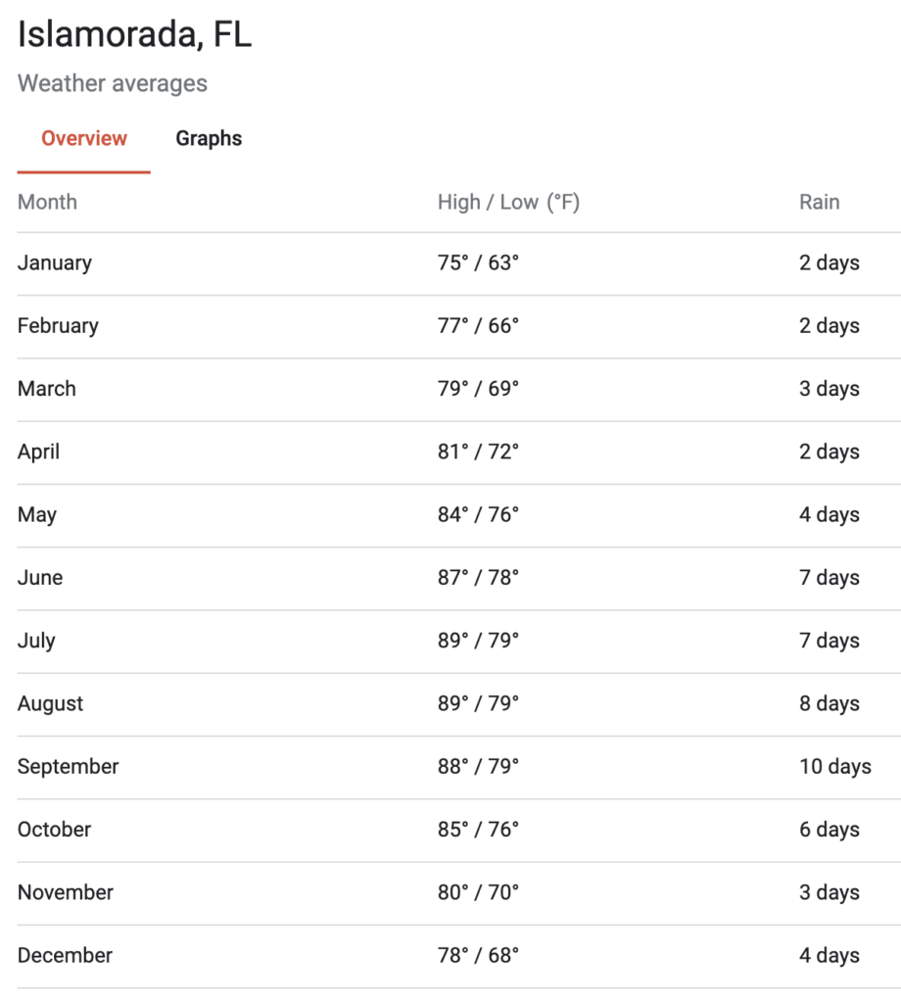Click the Islamorada, FL title
This screenshot has height=1003, width=901.
point(134,35)
